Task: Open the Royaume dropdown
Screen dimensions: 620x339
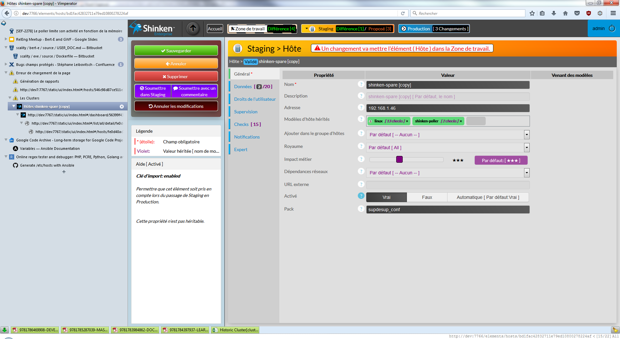Action: pos(527,148)
